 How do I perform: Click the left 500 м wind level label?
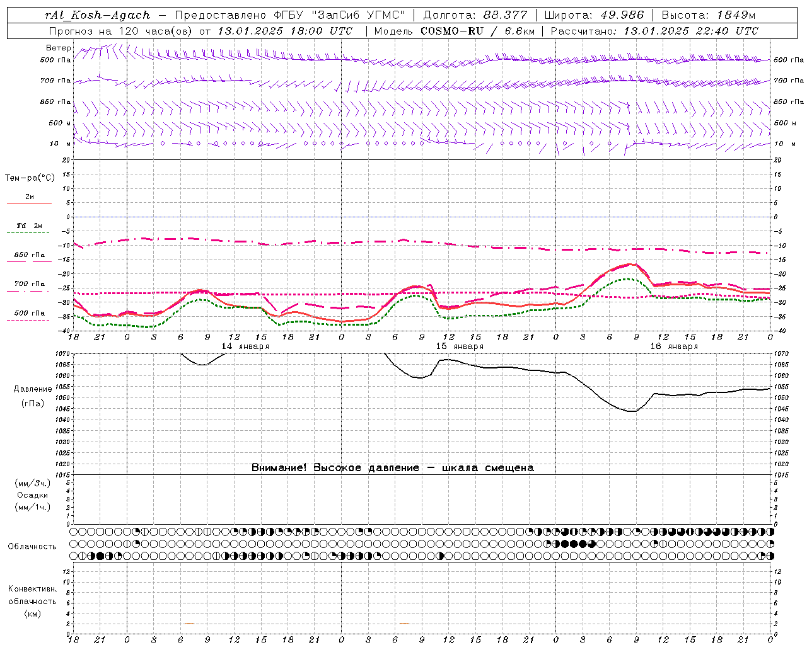[x=60, y=123]
